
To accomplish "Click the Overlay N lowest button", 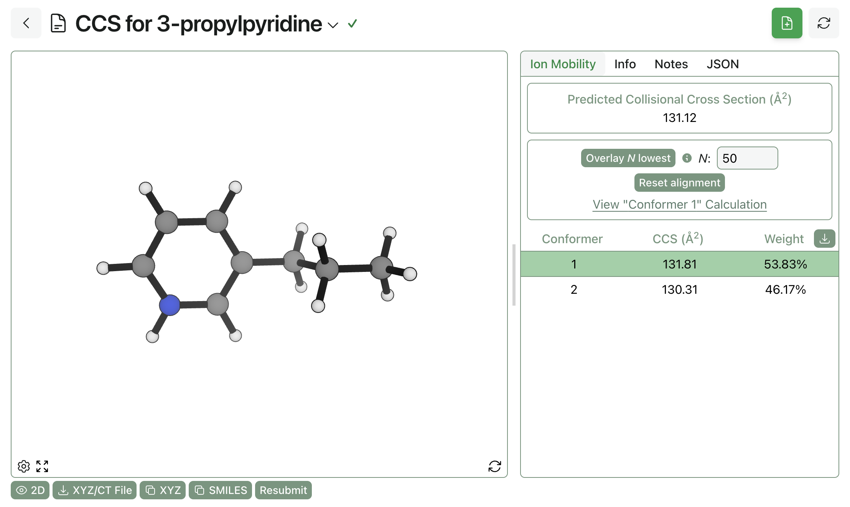I will point(628,158).
